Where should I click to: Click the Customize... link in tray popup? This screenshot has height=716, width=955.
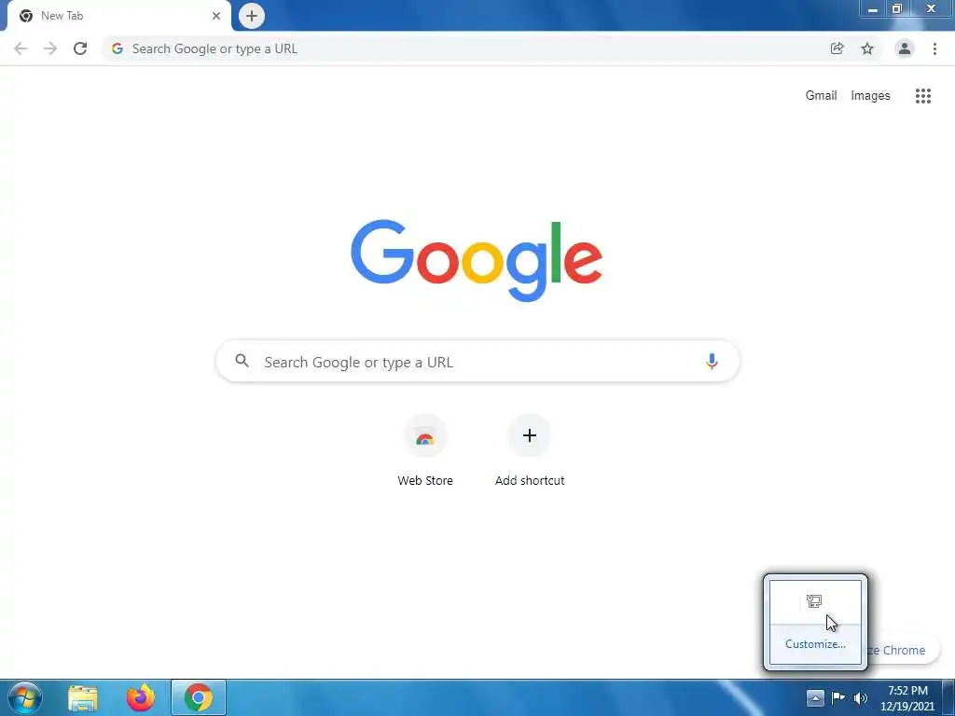pyautogui.click(x=815, y=644)
